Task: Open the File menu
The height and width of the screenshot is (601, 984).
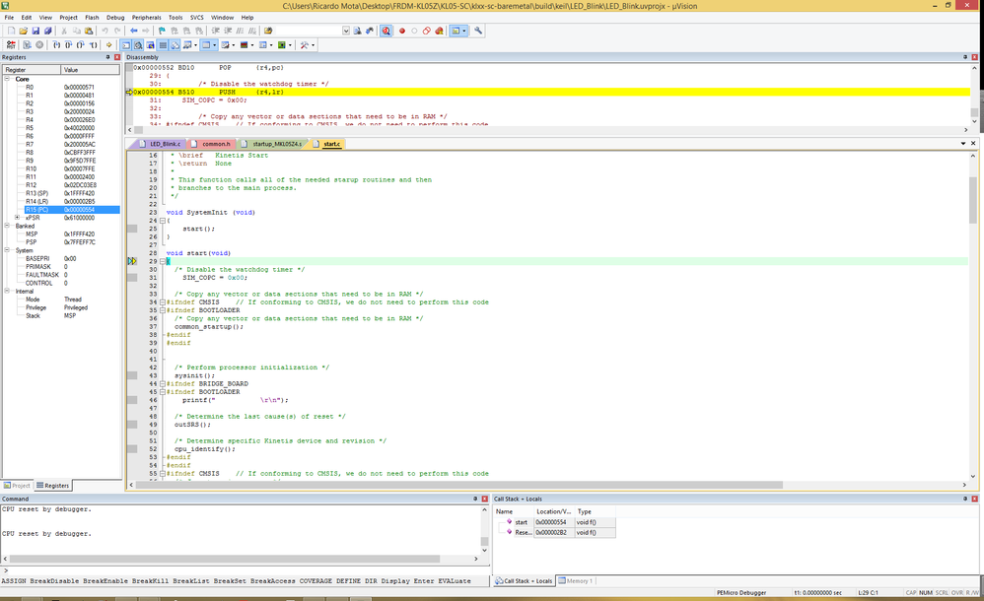Action: [9, 18]
